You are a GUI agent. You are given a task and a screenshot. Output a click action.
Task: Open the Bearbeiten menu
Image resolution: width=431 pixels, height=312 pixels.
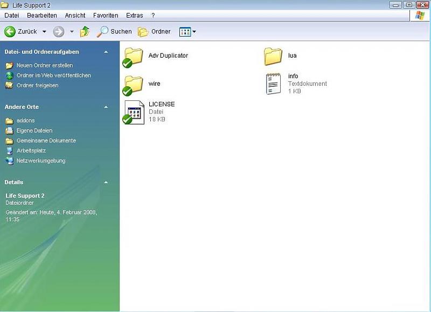point(42,16)
